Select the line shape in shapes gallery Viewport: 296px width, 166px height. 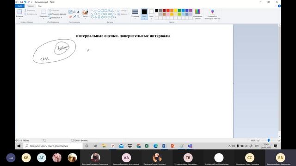point(92,11)
